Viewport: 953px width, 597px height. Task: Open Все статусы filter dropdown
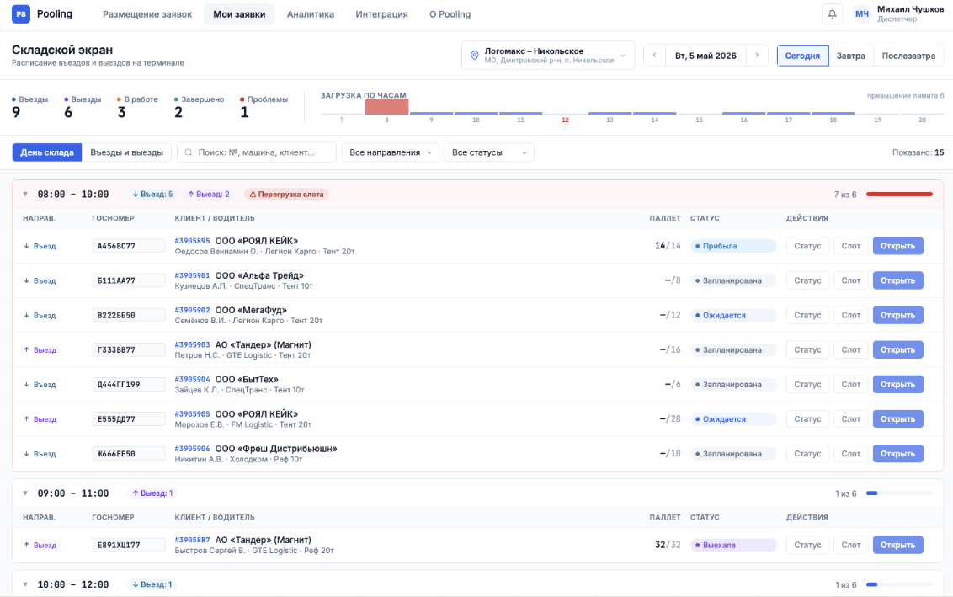coord(489,152)
